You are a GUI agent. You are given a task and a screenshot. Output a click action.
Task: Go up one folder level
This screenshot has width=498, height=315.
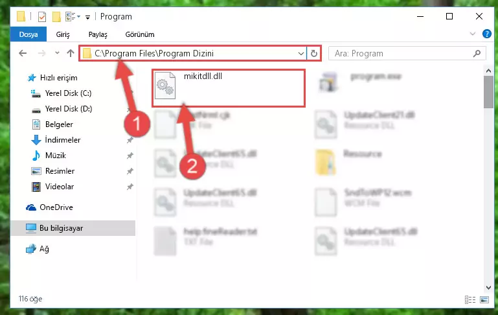pos(71,53)
